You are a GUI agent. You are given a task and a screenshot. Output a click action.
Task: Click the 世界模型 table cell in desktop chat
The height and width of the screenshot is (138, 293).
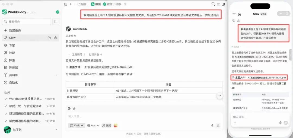point(90,91)
